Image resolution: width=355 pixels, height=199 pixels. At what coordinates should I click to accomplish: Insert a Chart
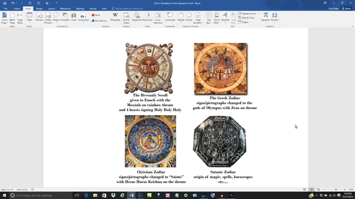pyautogui.click(x=73, y=17)
